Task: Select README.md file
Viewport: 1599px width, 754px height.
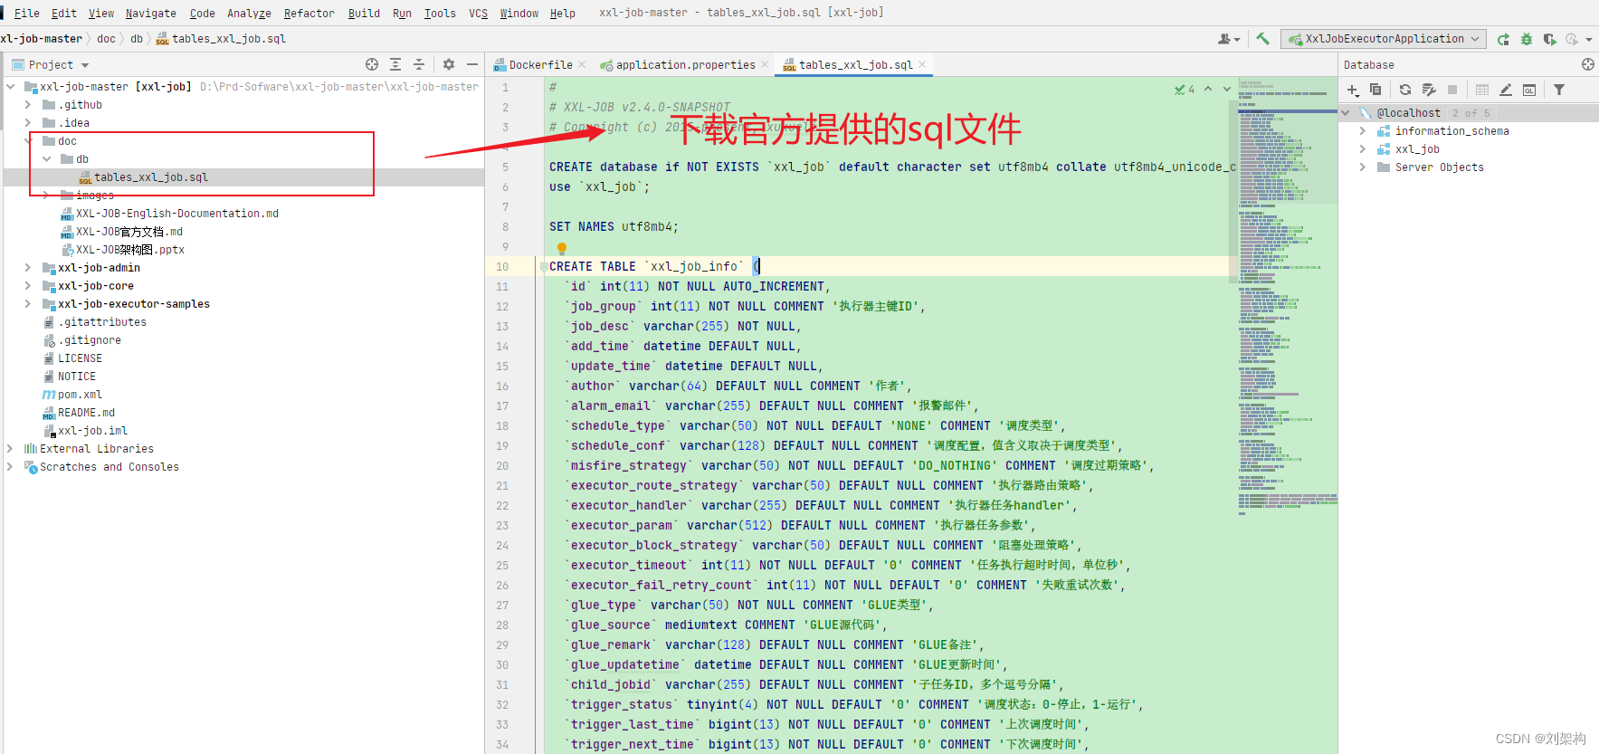Action: point(86,413)
